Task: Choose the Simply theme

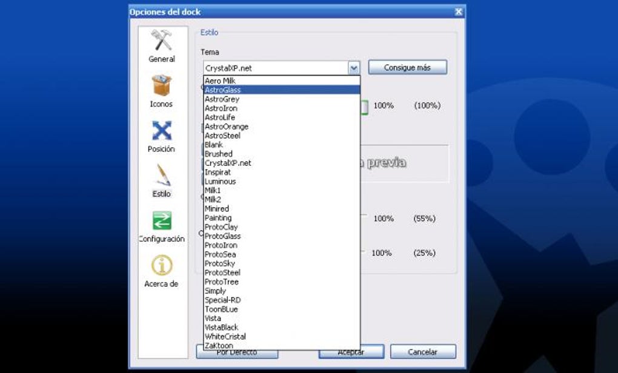Action: (282, 291)
